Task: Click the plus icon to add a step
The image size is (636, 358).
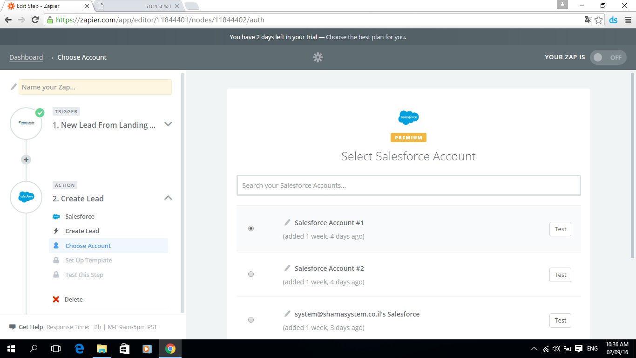Action: click(x=26, y=159)
